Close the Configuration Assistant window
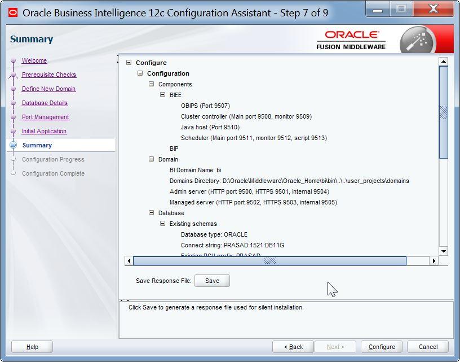This screenshot has width=460, height=362. [434, 9]
